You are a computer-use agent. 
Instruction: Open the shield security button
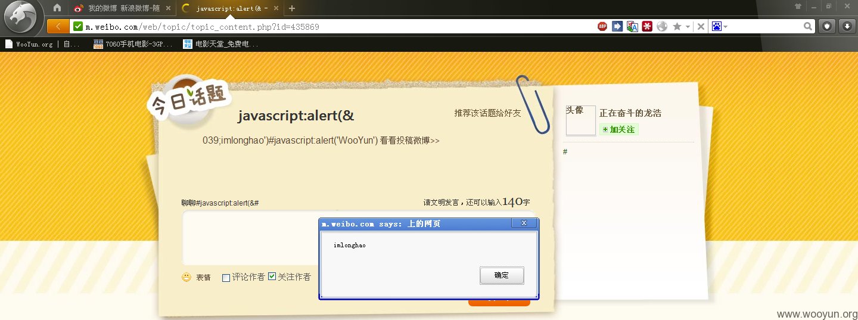point(826,26)
